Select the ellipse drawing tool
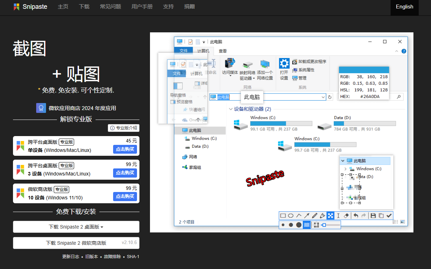This screenshot has height=269, width=431. 290,216
